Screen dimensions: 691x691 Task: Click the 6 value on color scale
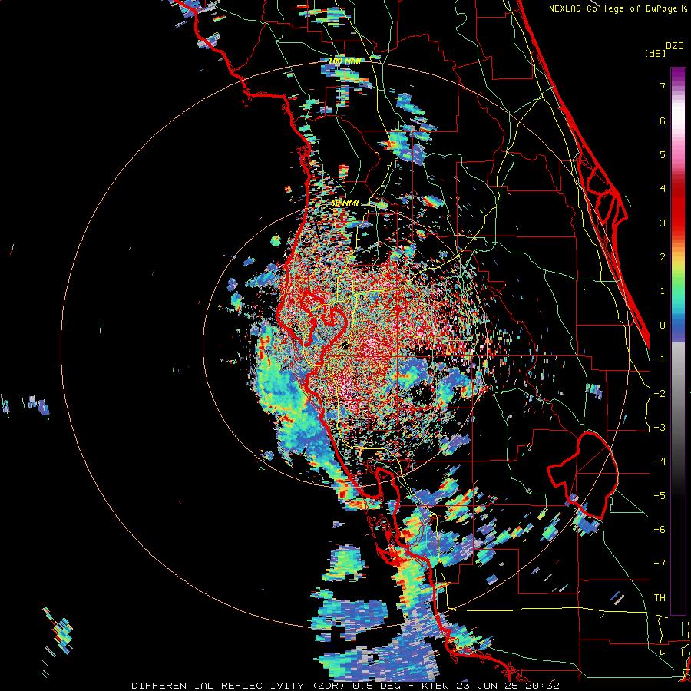coord(663,121)
